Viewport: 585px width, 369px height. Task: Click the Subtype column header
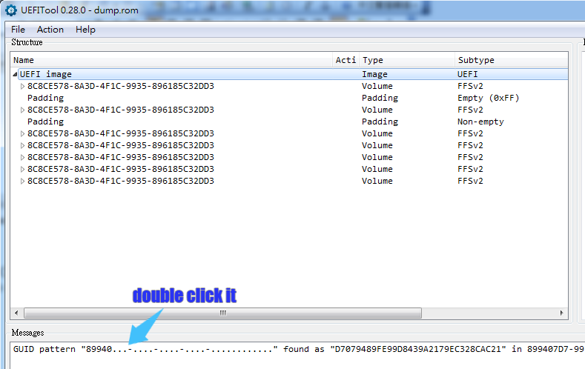tap(512, 60)
